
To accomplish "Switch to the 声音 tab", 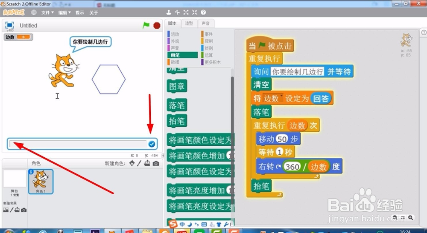I will click(x=206, y=23).
